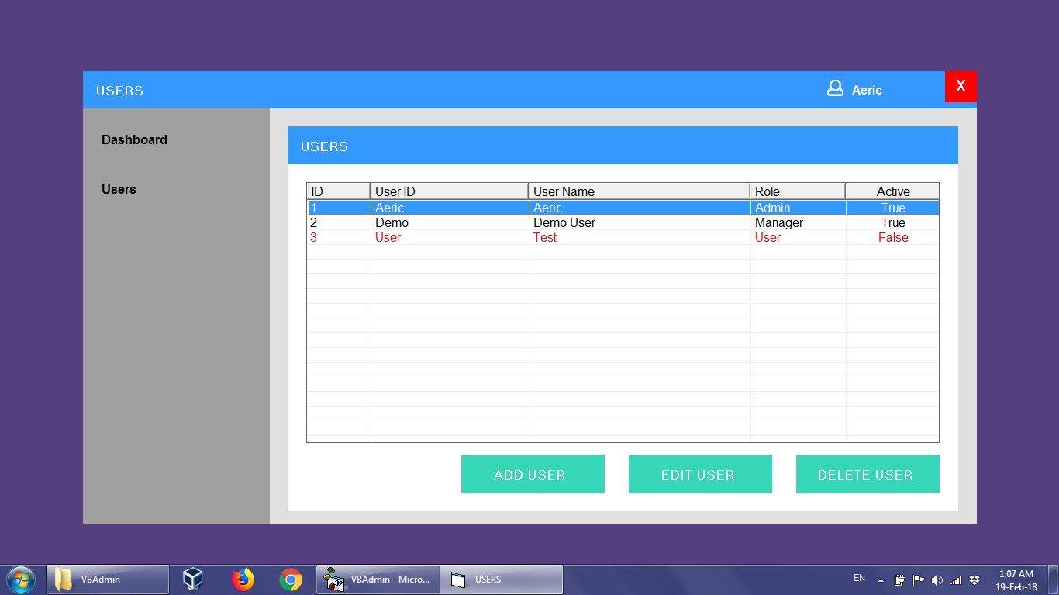Open the VBAdmin folder taskbar button
This screenshot has width=1059, height=595.
tap(108, 579)
